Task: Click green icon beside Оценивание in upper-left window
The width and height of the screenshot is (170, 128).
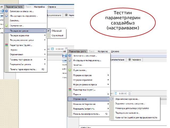Action: click(x=6, y=26)
